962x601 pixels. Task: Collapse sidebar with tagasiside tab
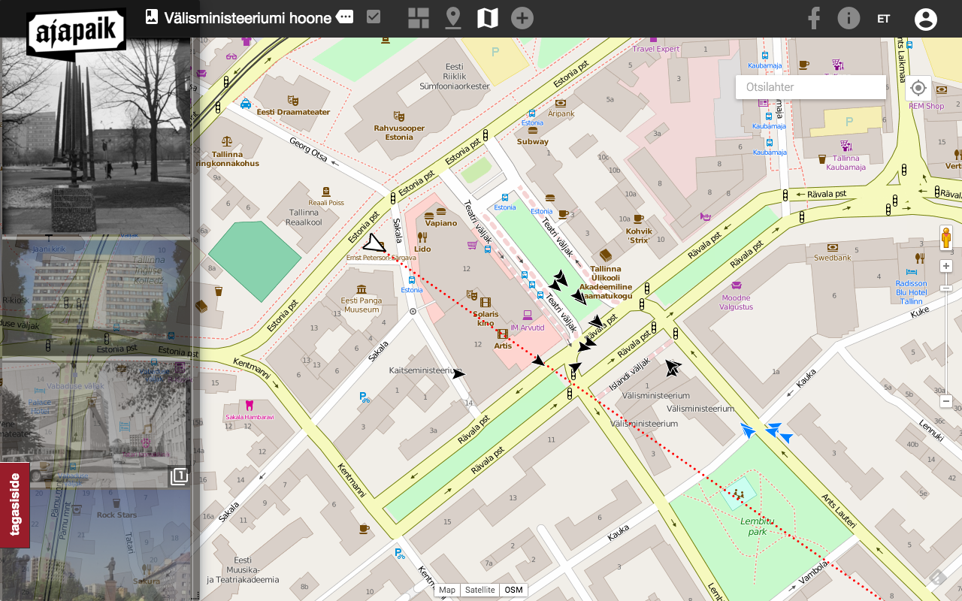[14, 505]
